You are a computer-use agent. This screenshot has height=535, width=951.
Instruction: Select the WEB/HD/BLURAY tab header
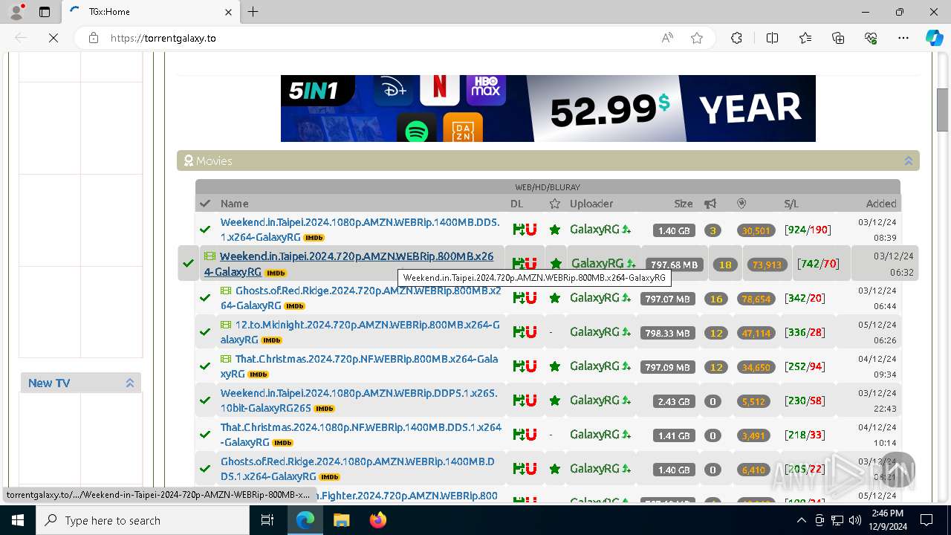(548, 187)
